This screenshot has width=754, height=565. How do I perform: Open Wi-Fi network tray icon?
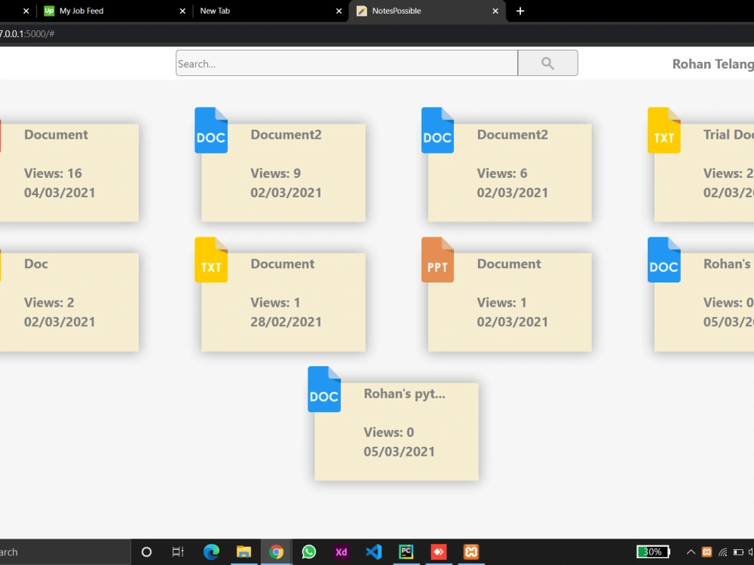723,552
